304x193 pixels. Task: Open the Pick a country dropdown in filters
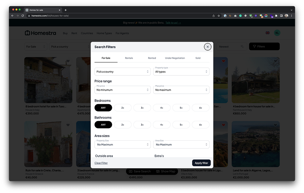(x=123, y=72)
